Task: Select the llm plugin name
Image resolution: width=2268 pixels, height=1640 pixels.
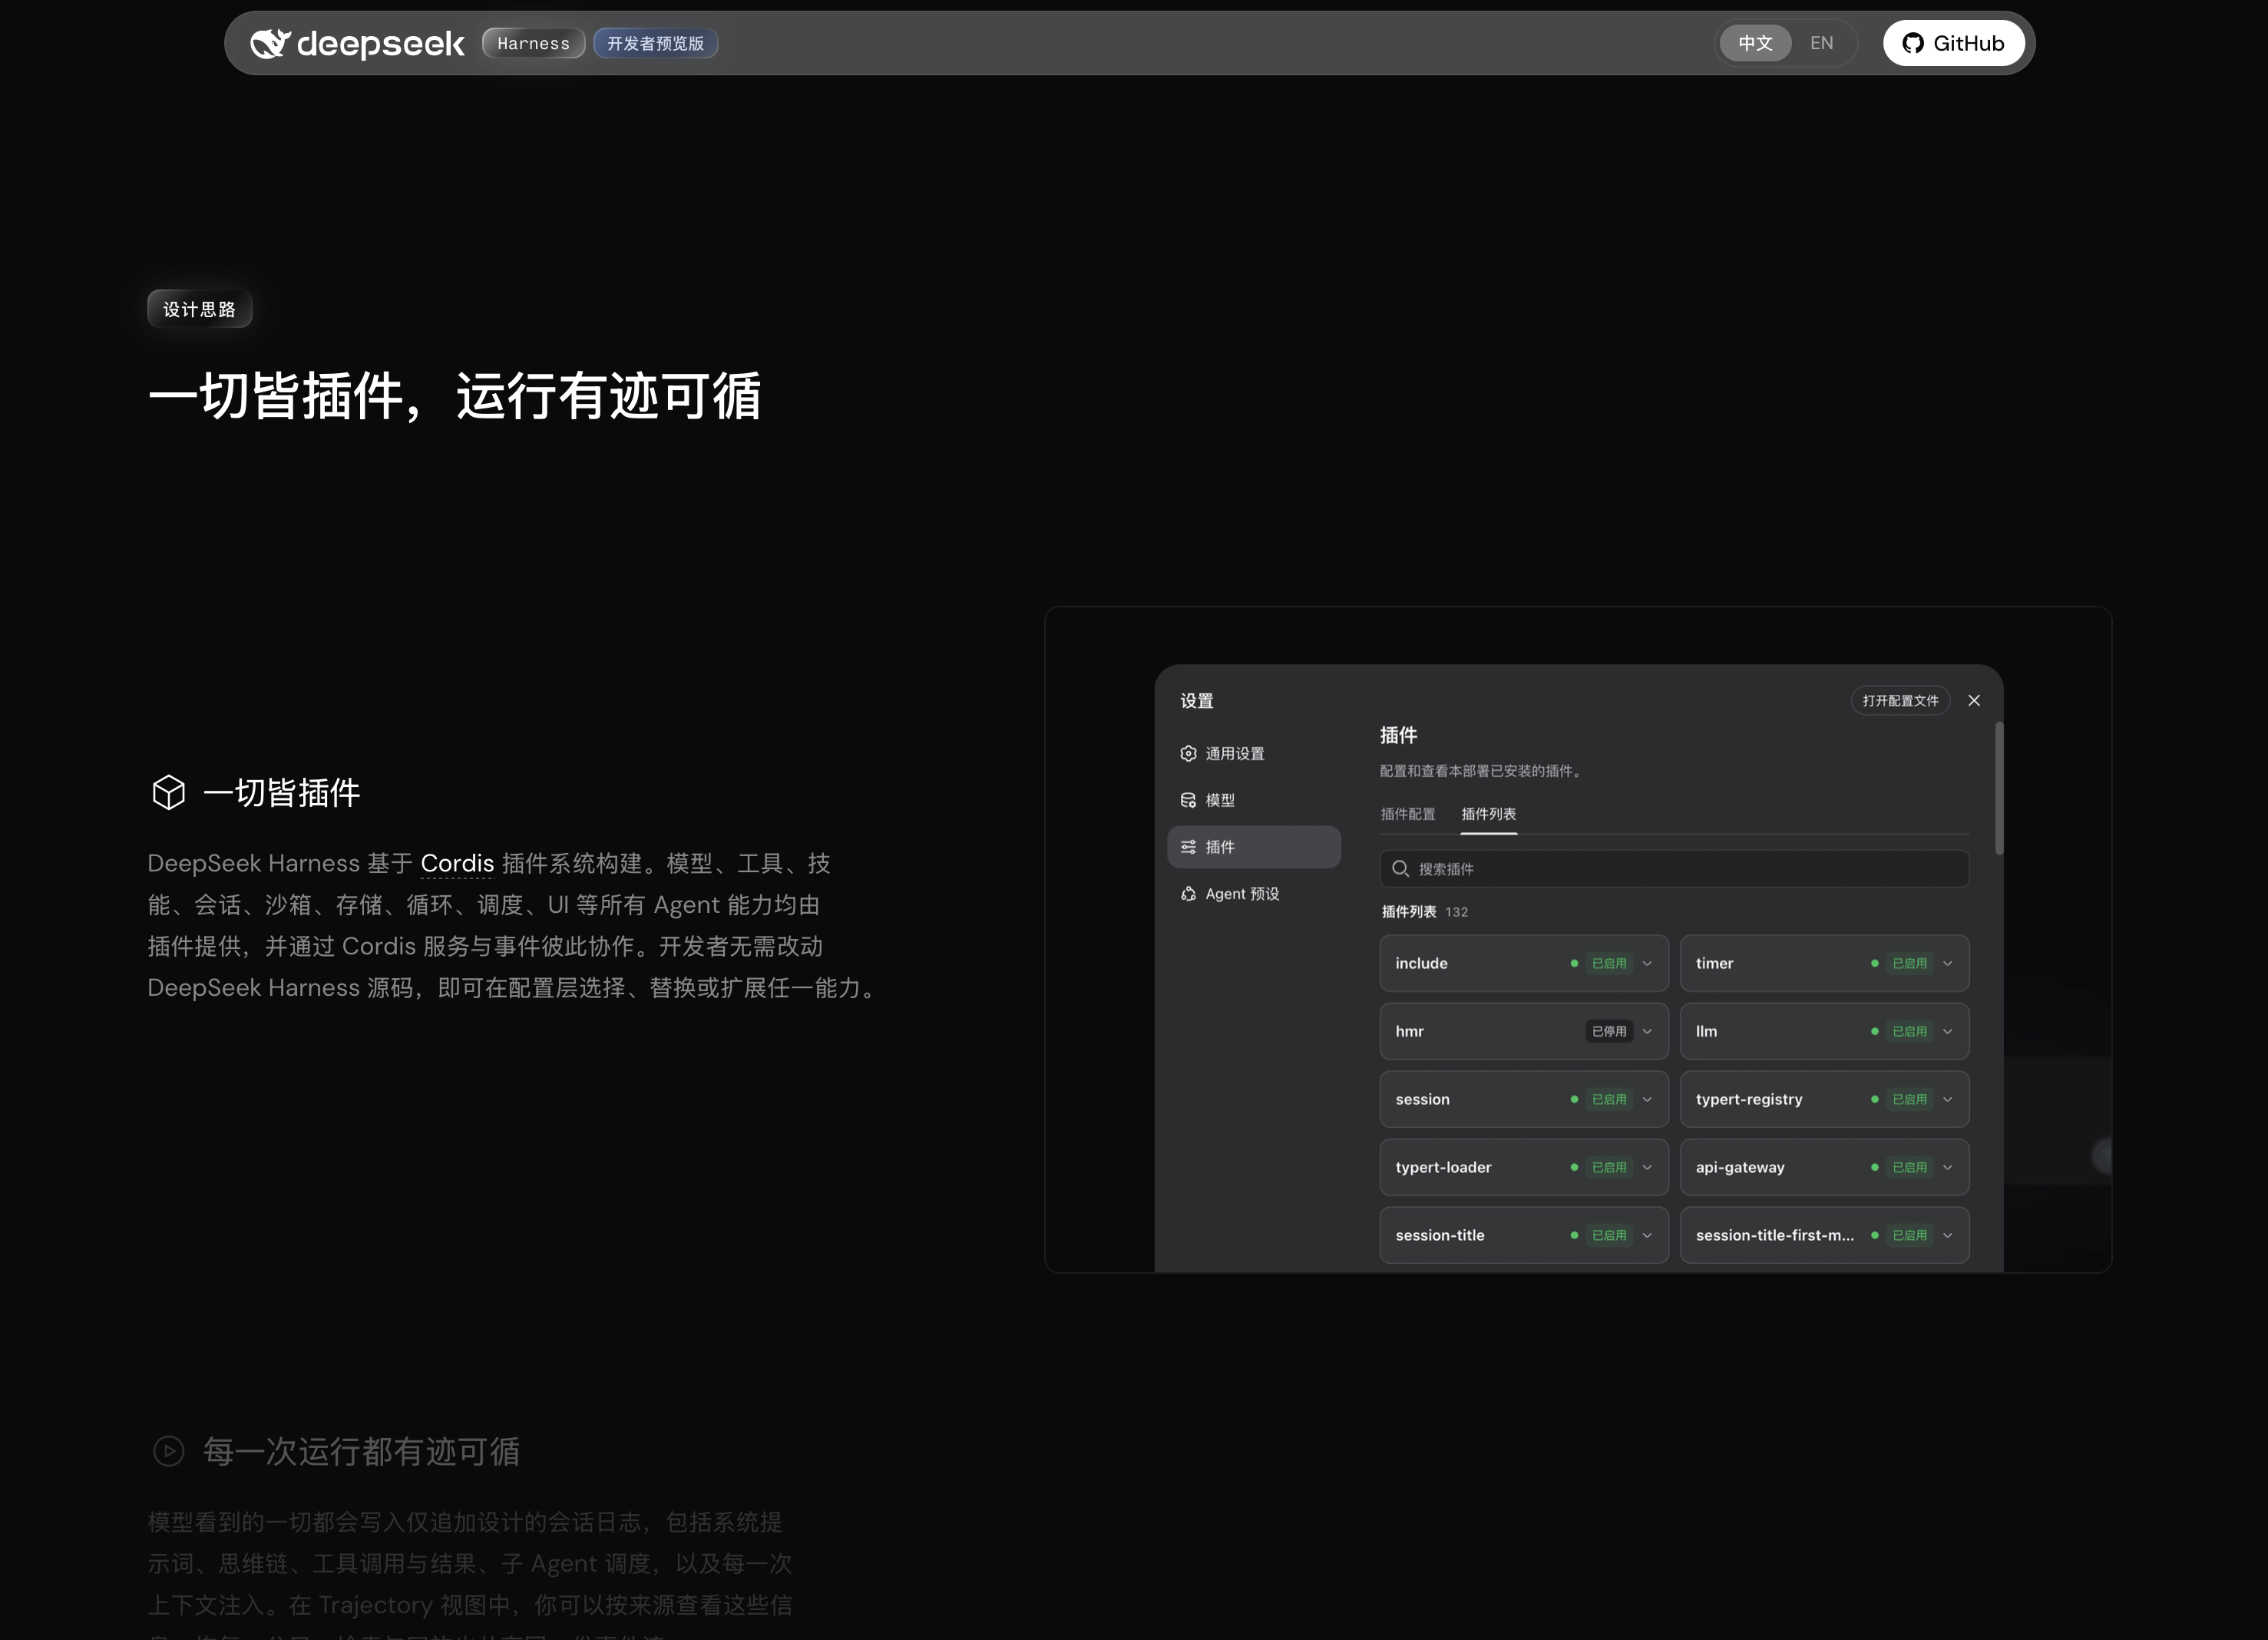Action: (1706, 1031)
